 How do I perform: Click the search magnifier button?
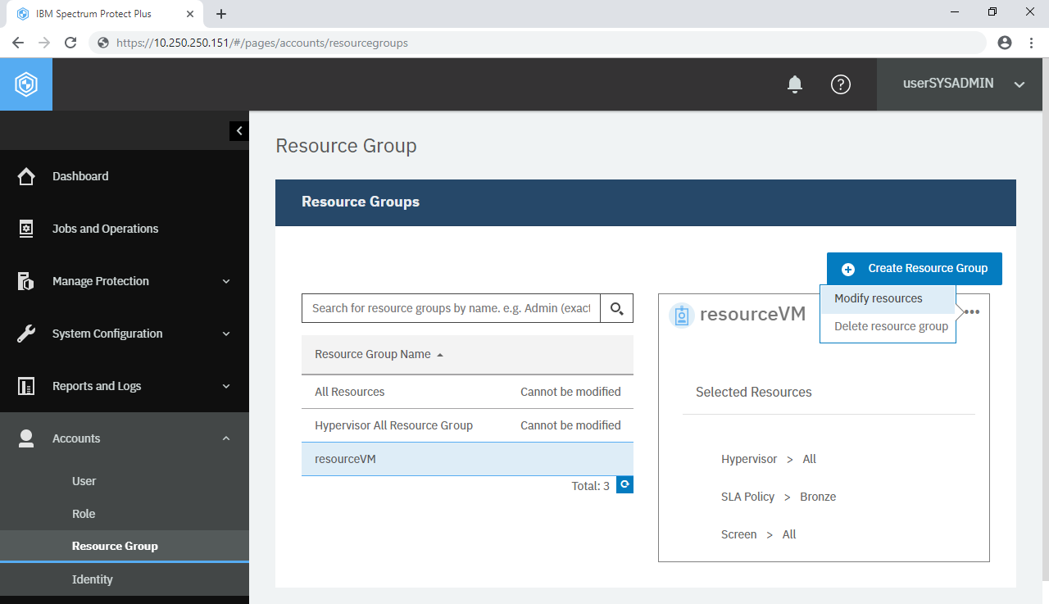tap(617, 308)
